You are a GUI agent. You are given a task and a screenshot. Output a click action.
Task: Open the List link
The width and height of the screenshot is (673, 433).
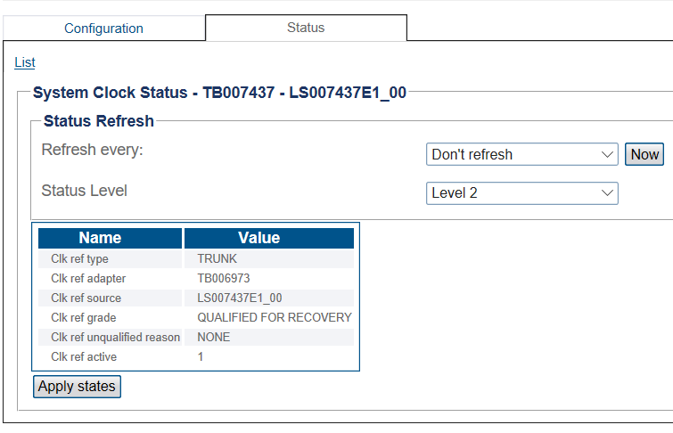click(25, 62)
